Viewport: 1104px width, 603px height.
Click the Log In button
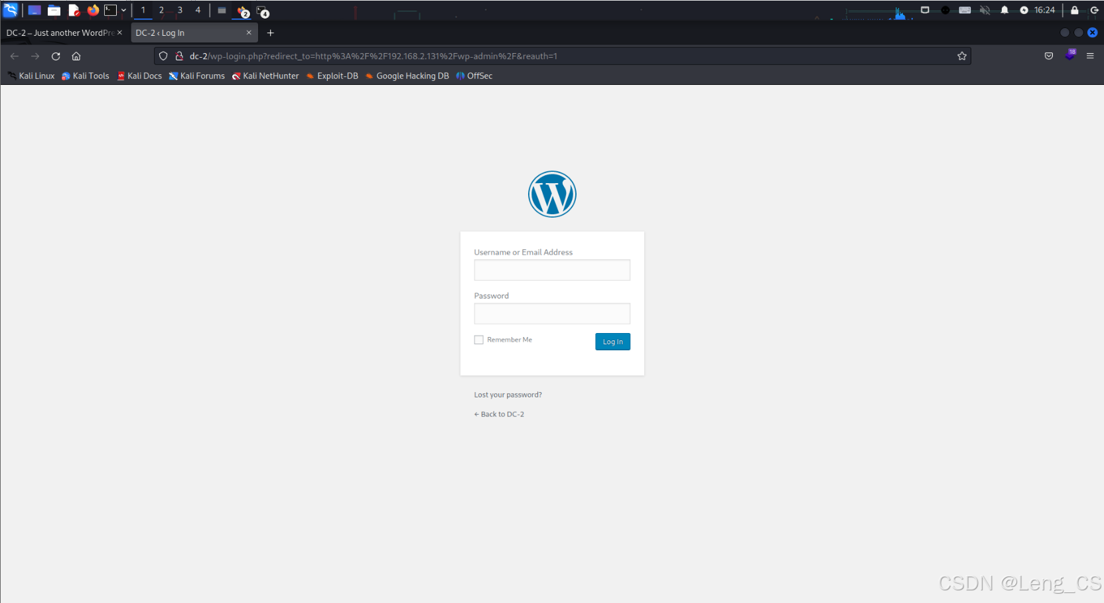[x=612, y=342]
